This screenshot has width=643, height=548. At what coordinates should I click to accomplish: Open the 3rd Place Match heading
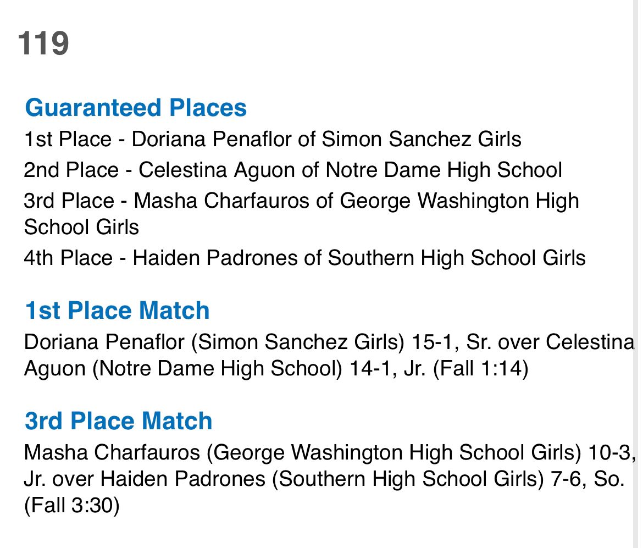(x=118, y=421)
